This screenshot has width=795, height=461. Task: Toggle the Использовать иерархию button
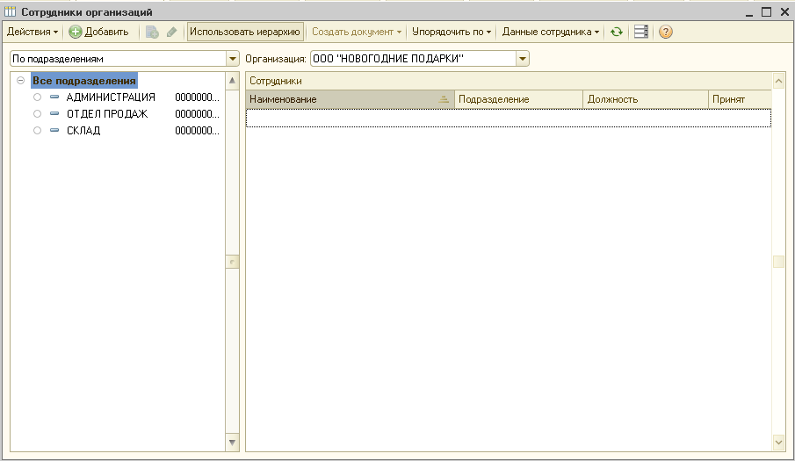tap(245, 32)
